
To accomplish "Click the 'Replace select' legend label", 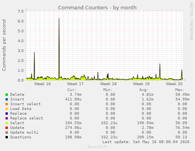I will [27, 118].
